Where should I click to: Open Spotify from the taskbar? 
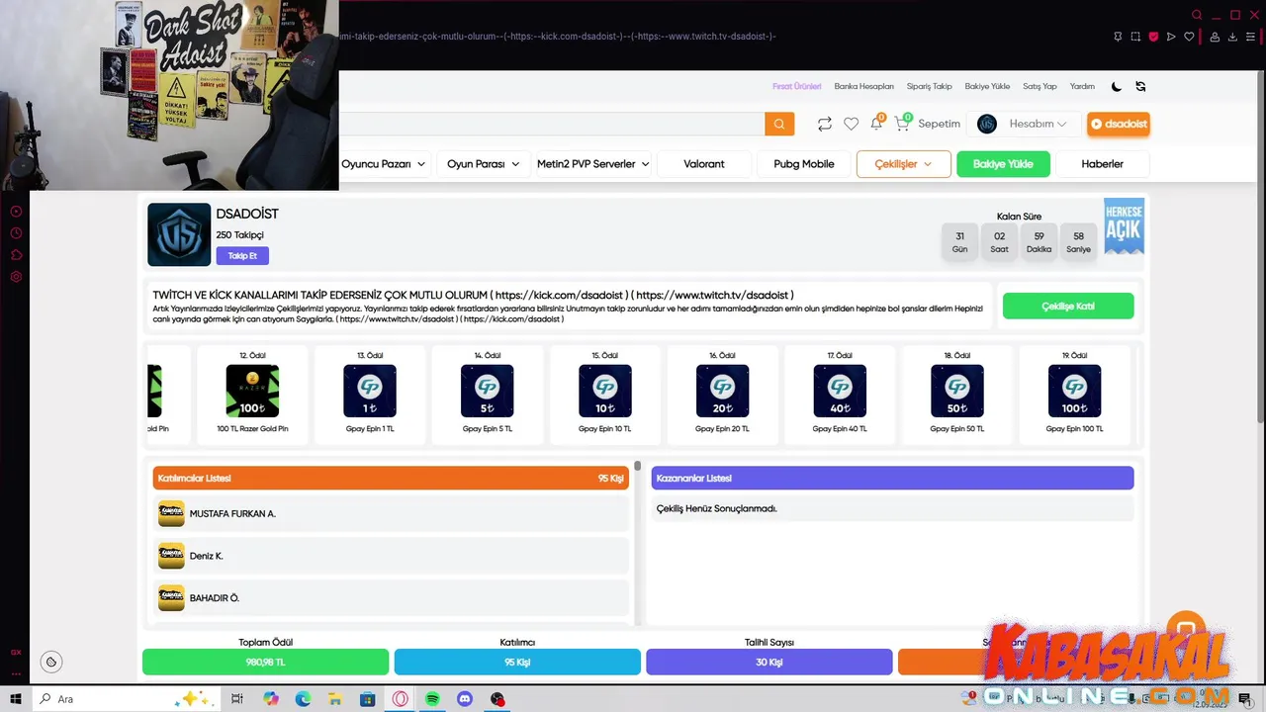pos(432,699)
